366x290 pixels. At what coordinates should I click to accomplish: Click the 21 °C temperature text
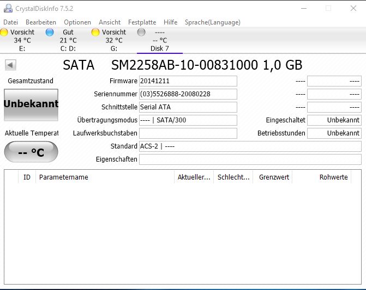(68, 40)
